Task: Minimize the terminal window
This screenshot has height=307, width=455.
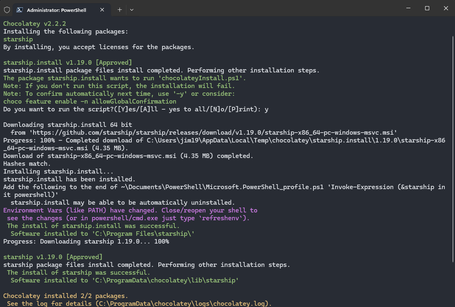Action: pos(408,8)
